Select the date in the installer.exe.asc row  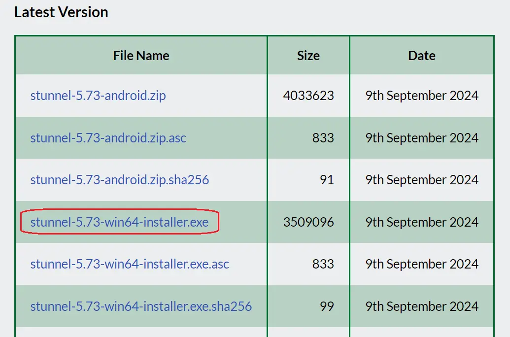coord(422,264)
